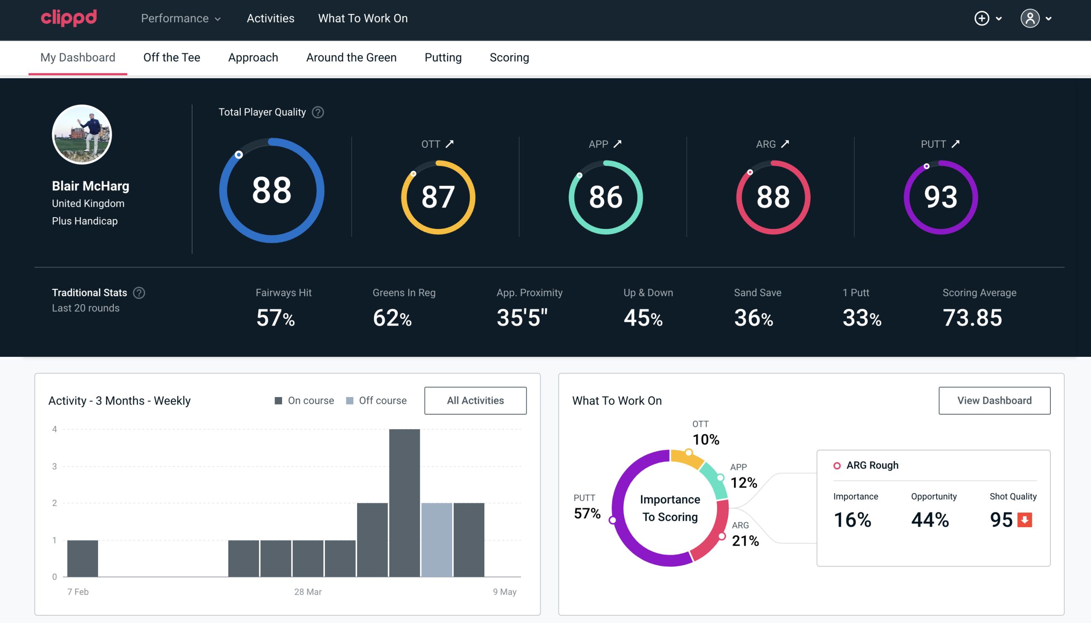
Task: Click the All Activities button
Action: pyautogui.click(x=475, y=400)
